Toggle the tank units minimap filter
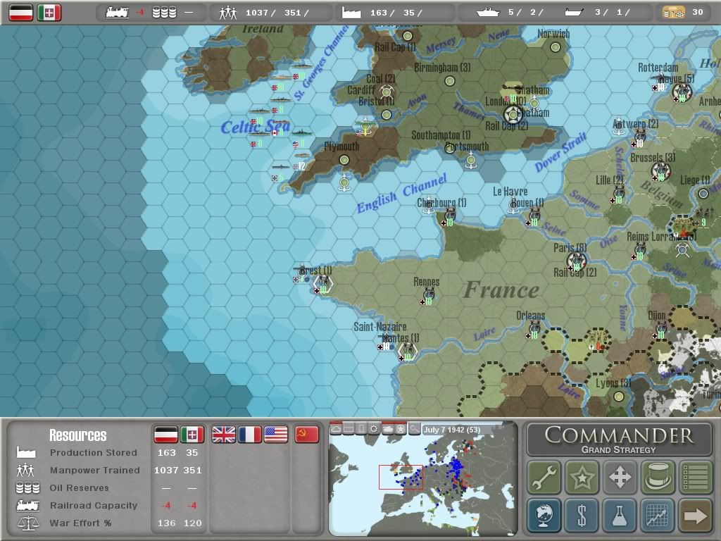This screenshot has height=541, width=721. pyautogui.click(x=388, y=429)
